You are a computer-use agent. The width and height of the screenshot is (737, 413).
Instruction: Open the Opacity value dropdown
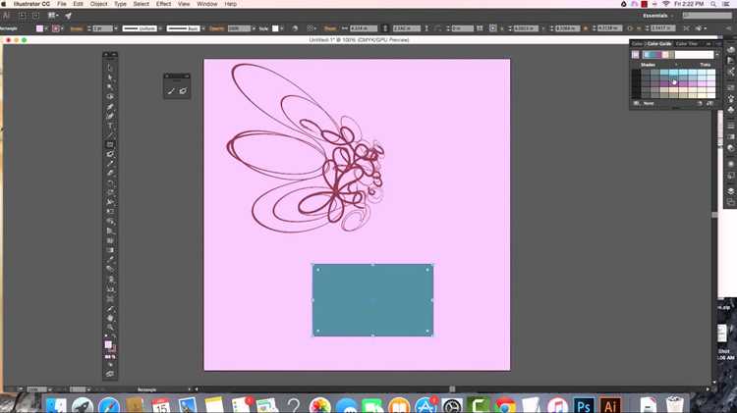(x=254, y=28)
